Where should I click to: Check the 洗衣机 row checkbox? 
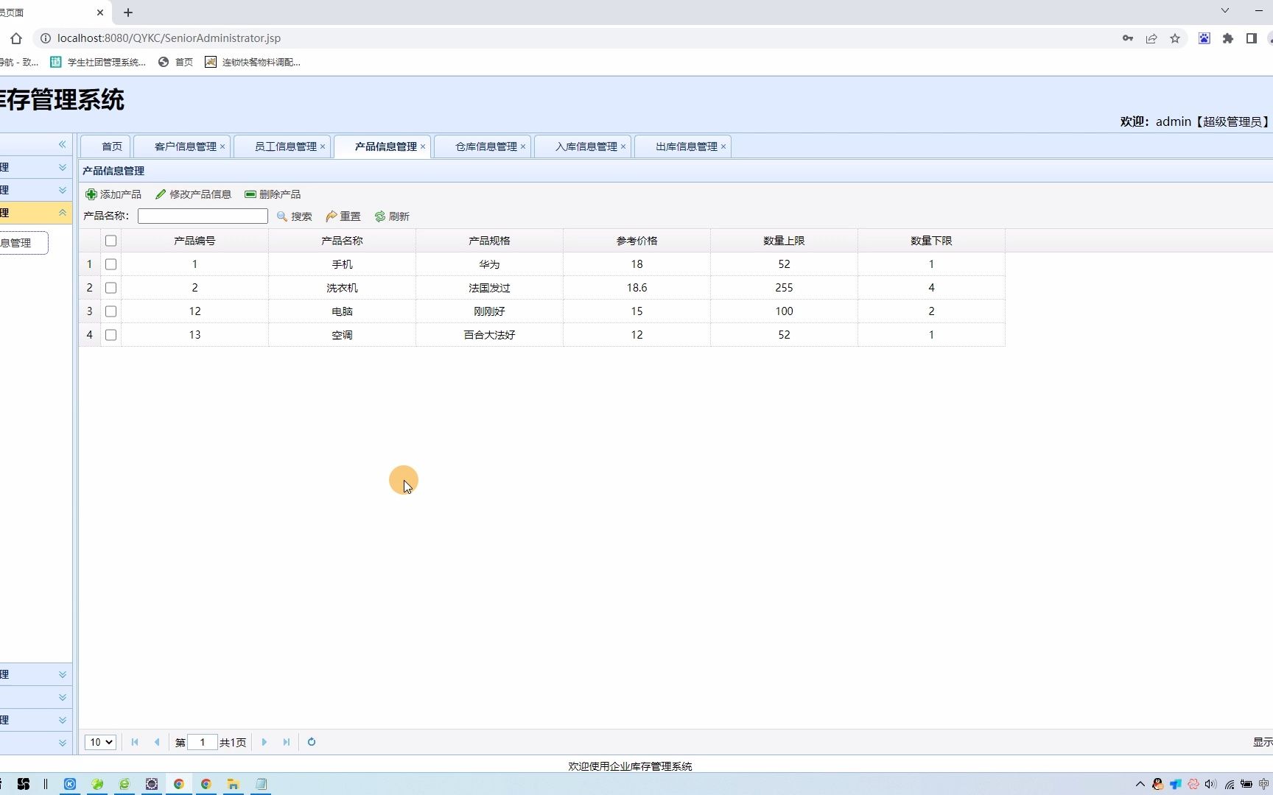click(111, 288)
